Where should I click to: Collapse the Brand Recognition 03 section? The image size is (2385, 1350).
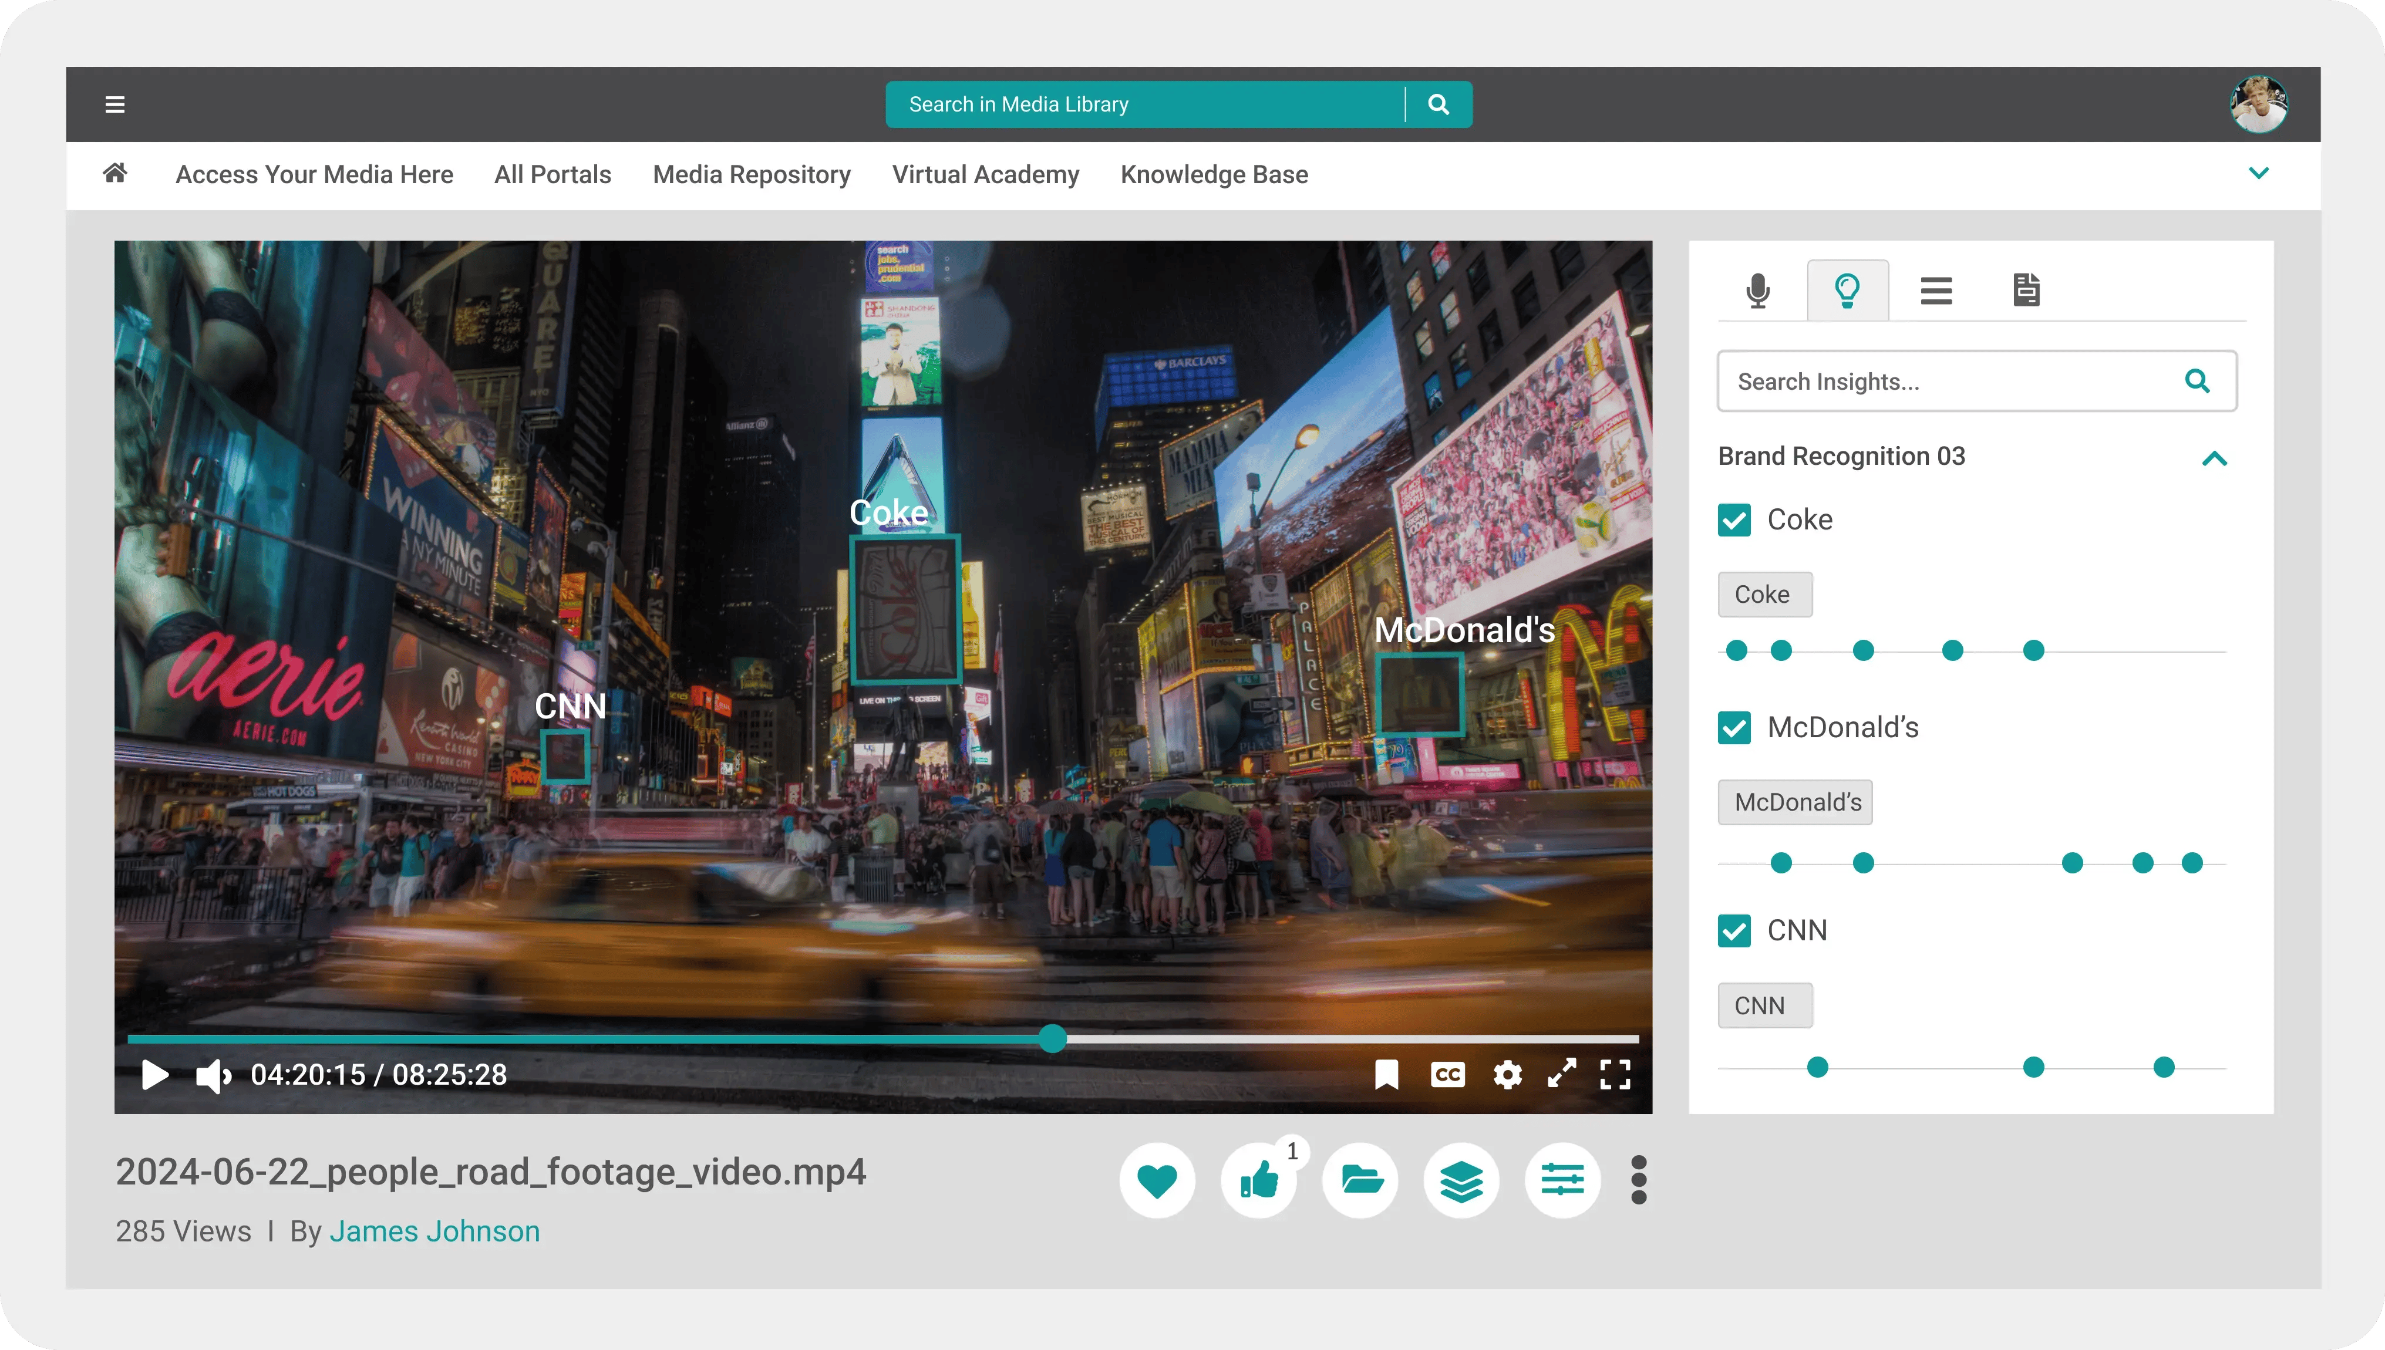[2214, 458]
